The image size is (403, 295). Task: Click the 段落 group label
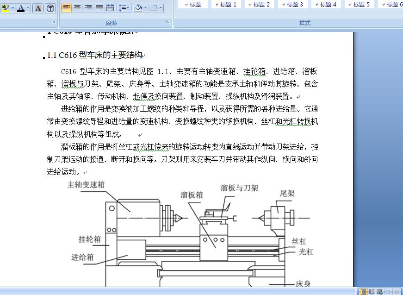click(112, 23)
